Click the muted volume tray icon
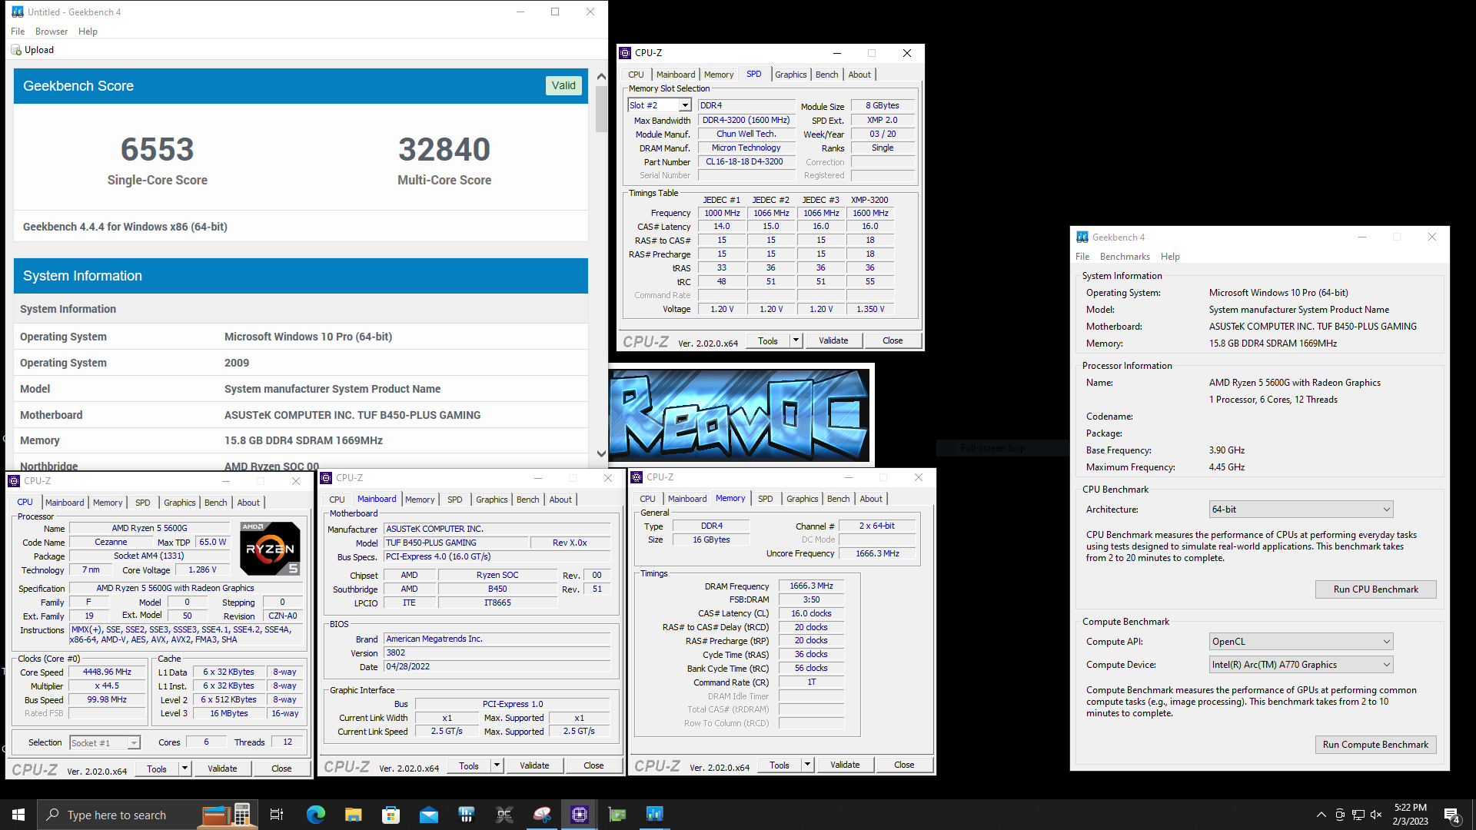 pyautogui.click(x=1376, y=815)
